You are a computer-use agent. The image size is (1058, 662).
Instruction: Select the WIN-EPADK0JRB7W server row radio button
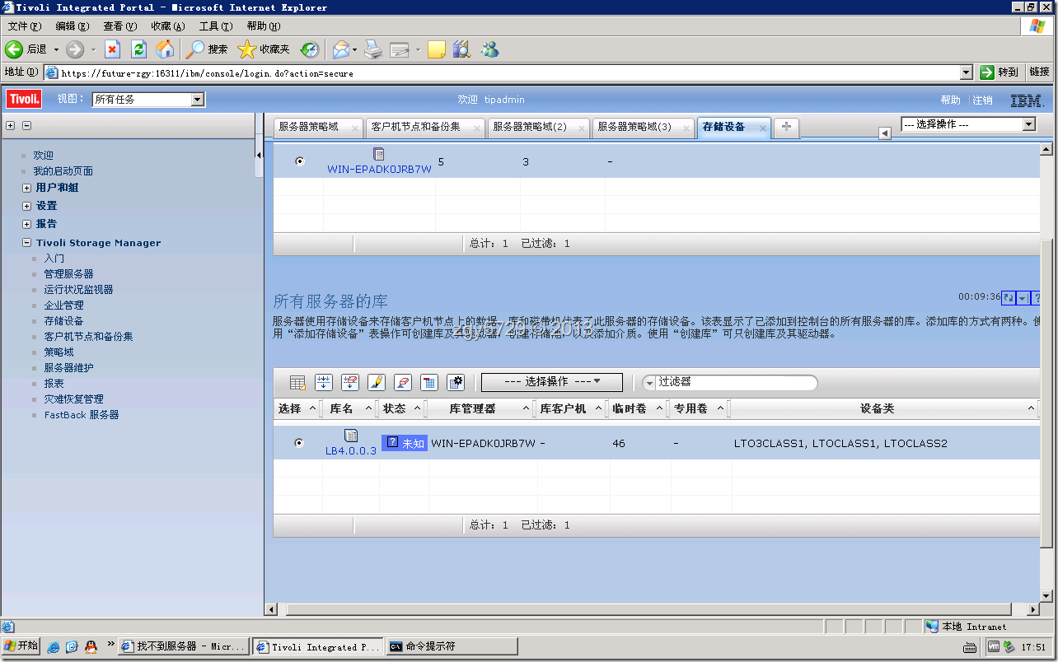(x=299, y=161)
